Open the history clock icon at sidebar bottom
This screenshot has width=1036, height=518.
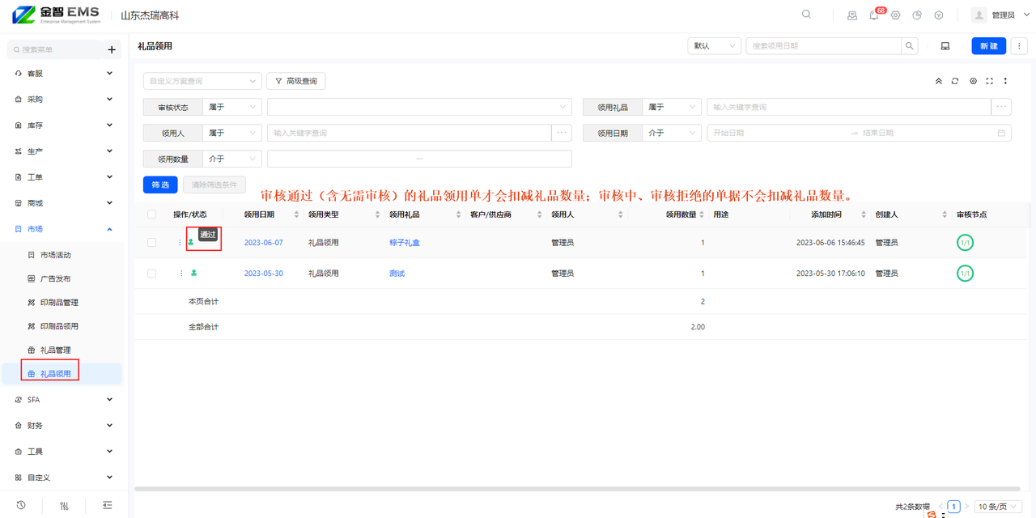pos(21,505)
